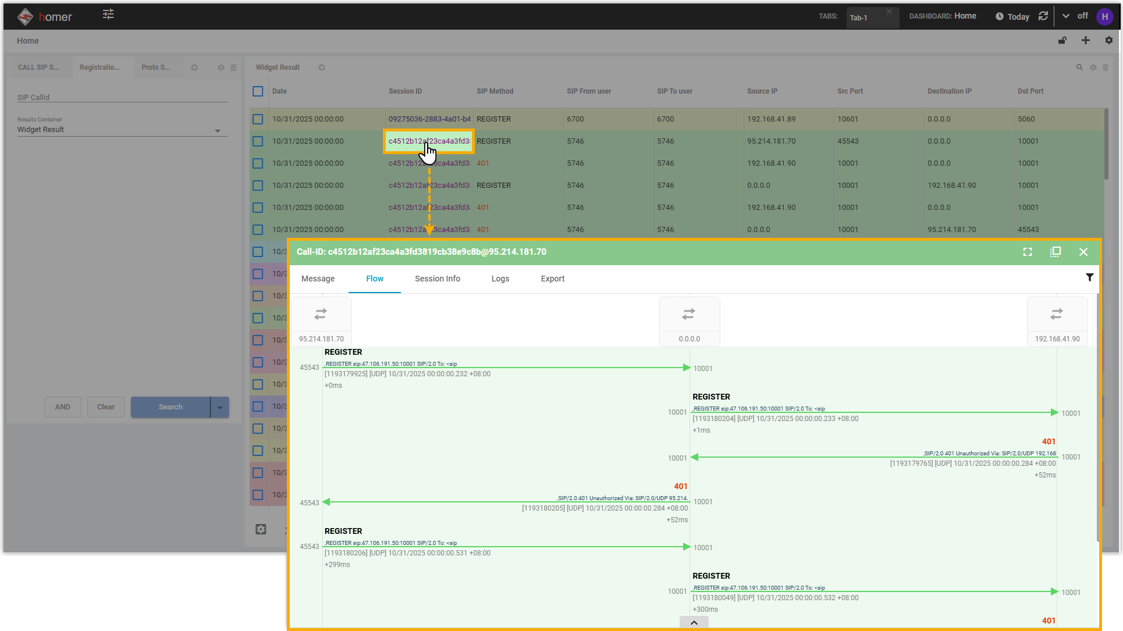Open the Search button dropdown arrow
1123x631 pixels.
[219, 407]
